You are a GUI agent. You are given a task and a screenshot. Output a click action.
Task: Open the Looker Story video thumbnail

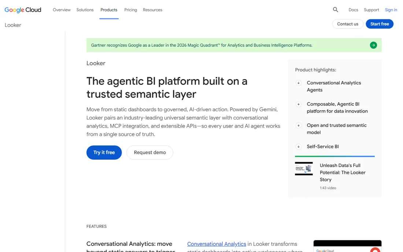[304, 168]
